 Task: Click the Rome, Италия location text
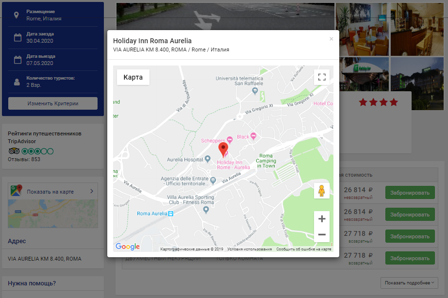44,18
